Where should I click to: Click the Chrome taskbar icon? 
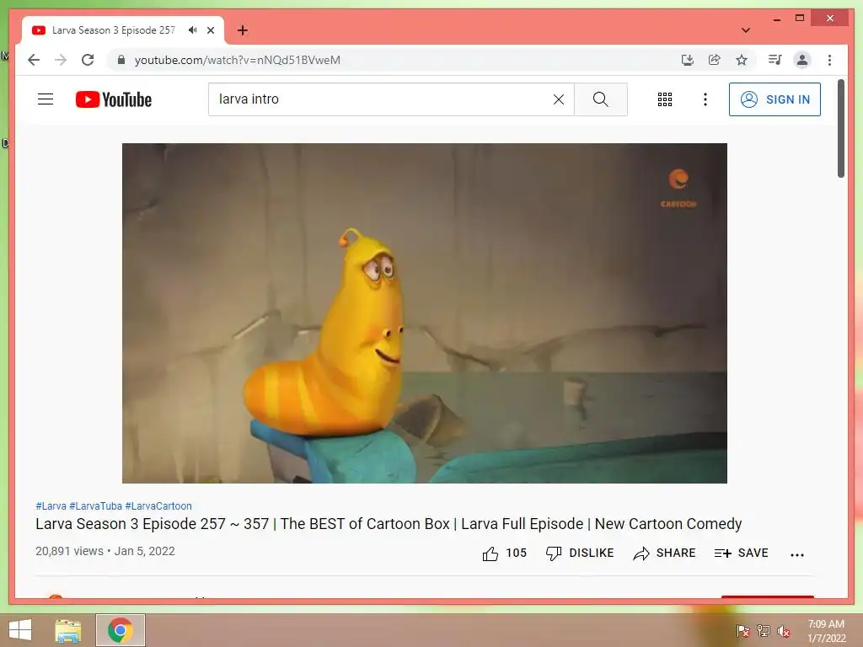coord(121,630)
